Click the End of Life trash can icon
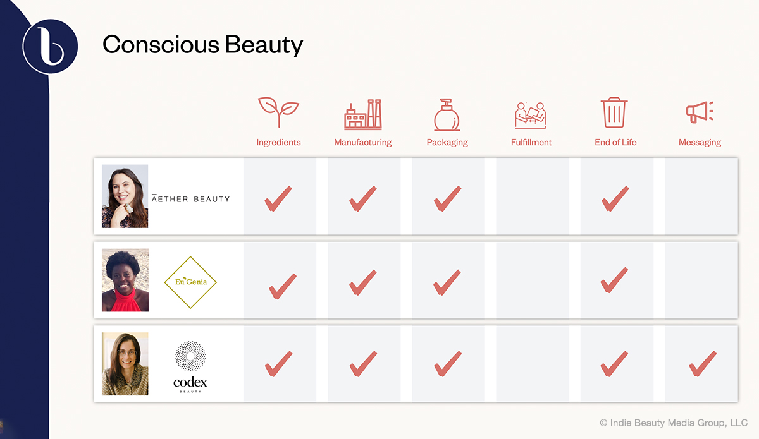Viewport: 759px width, 439px height. (x=614, y=113)
